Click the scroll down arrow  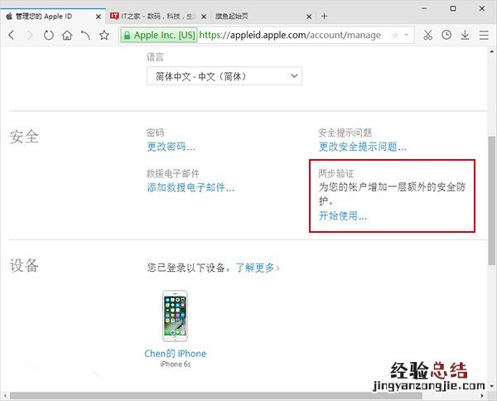pyautogui.click(x=491, y=386)
